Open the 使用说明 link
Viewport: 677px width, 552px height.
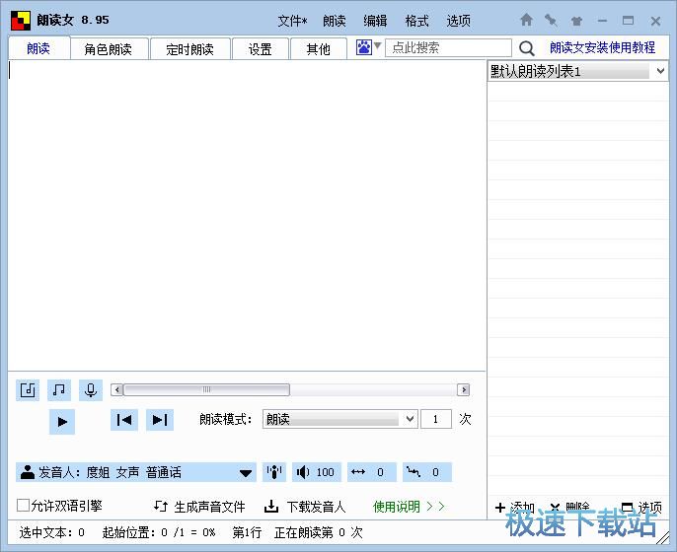pos(409,507)
